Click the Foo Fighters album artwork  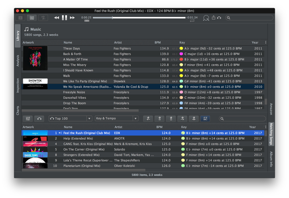tap(35, 58)
